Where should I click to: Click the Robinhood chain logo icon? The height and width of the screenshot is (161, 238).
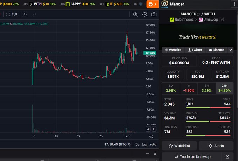pyautogui.click(x=172, y=20)
